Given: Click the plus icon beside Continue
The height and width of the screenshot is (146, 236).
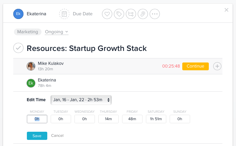Looking at the screenshot, I should tap(217, 66).
